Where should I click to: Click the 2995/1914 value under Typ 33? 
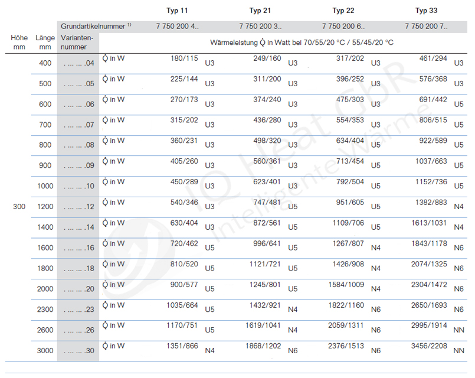click(429, 325)
